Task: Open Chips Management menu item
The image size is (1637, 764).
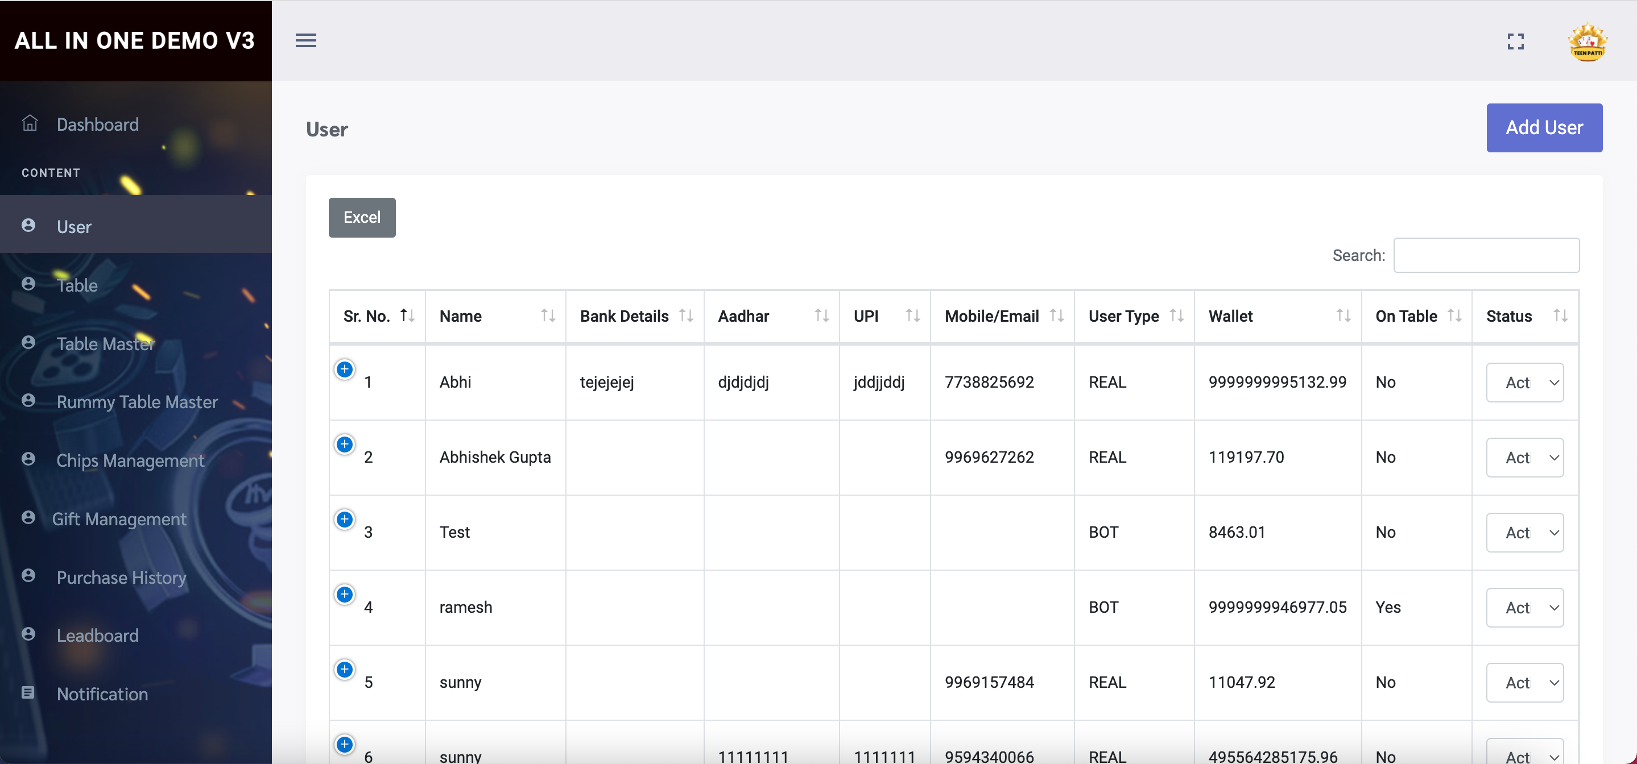Action: coord(130,460)
